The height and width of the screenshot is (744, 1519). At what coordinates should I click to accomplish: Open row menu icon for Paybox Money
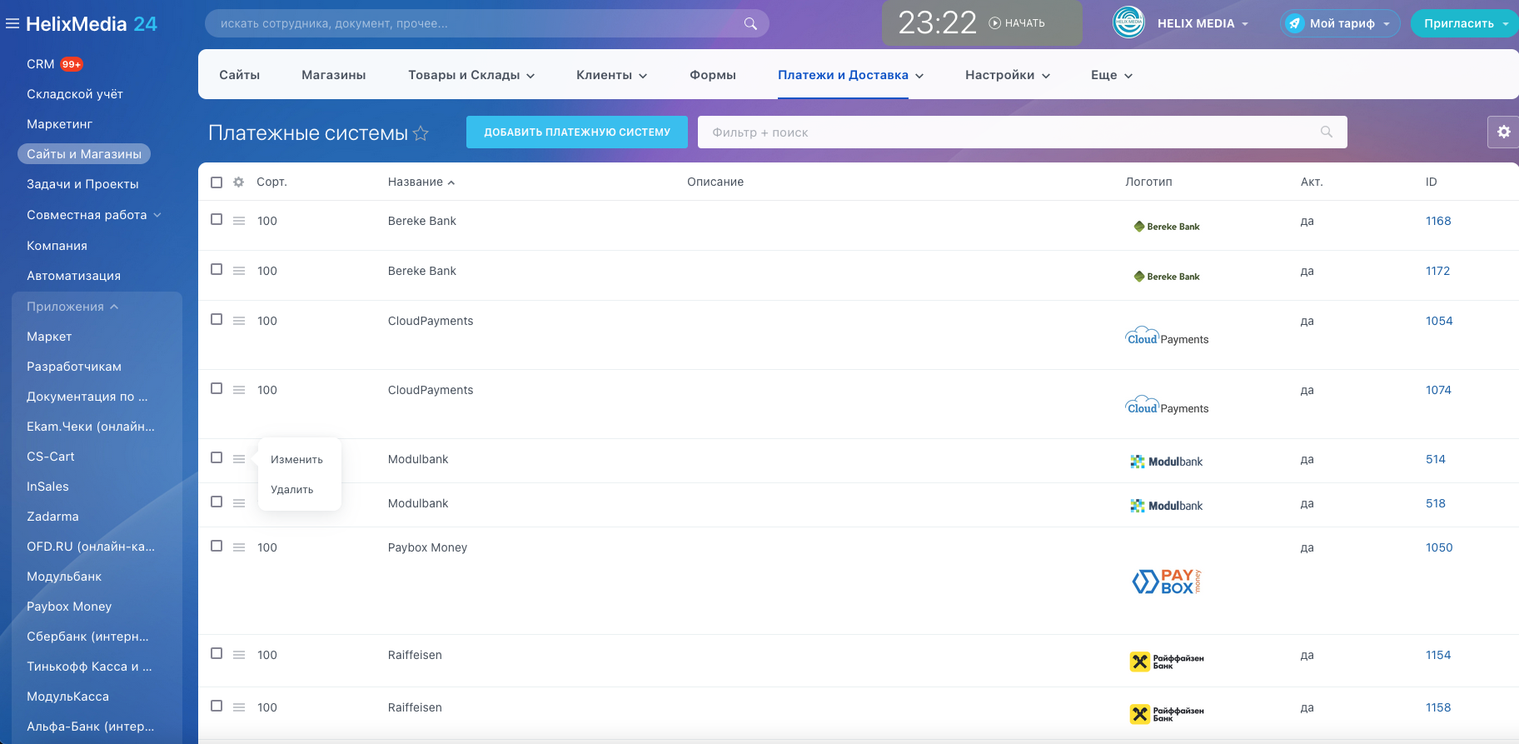[x=239, y=547]
